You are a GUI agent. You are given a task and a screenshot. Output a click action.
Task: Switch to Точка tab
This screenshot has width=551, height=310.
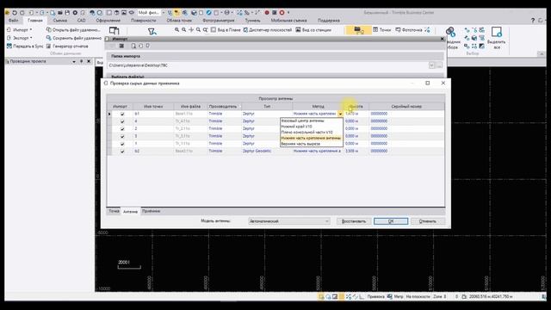tap(114, 211)
